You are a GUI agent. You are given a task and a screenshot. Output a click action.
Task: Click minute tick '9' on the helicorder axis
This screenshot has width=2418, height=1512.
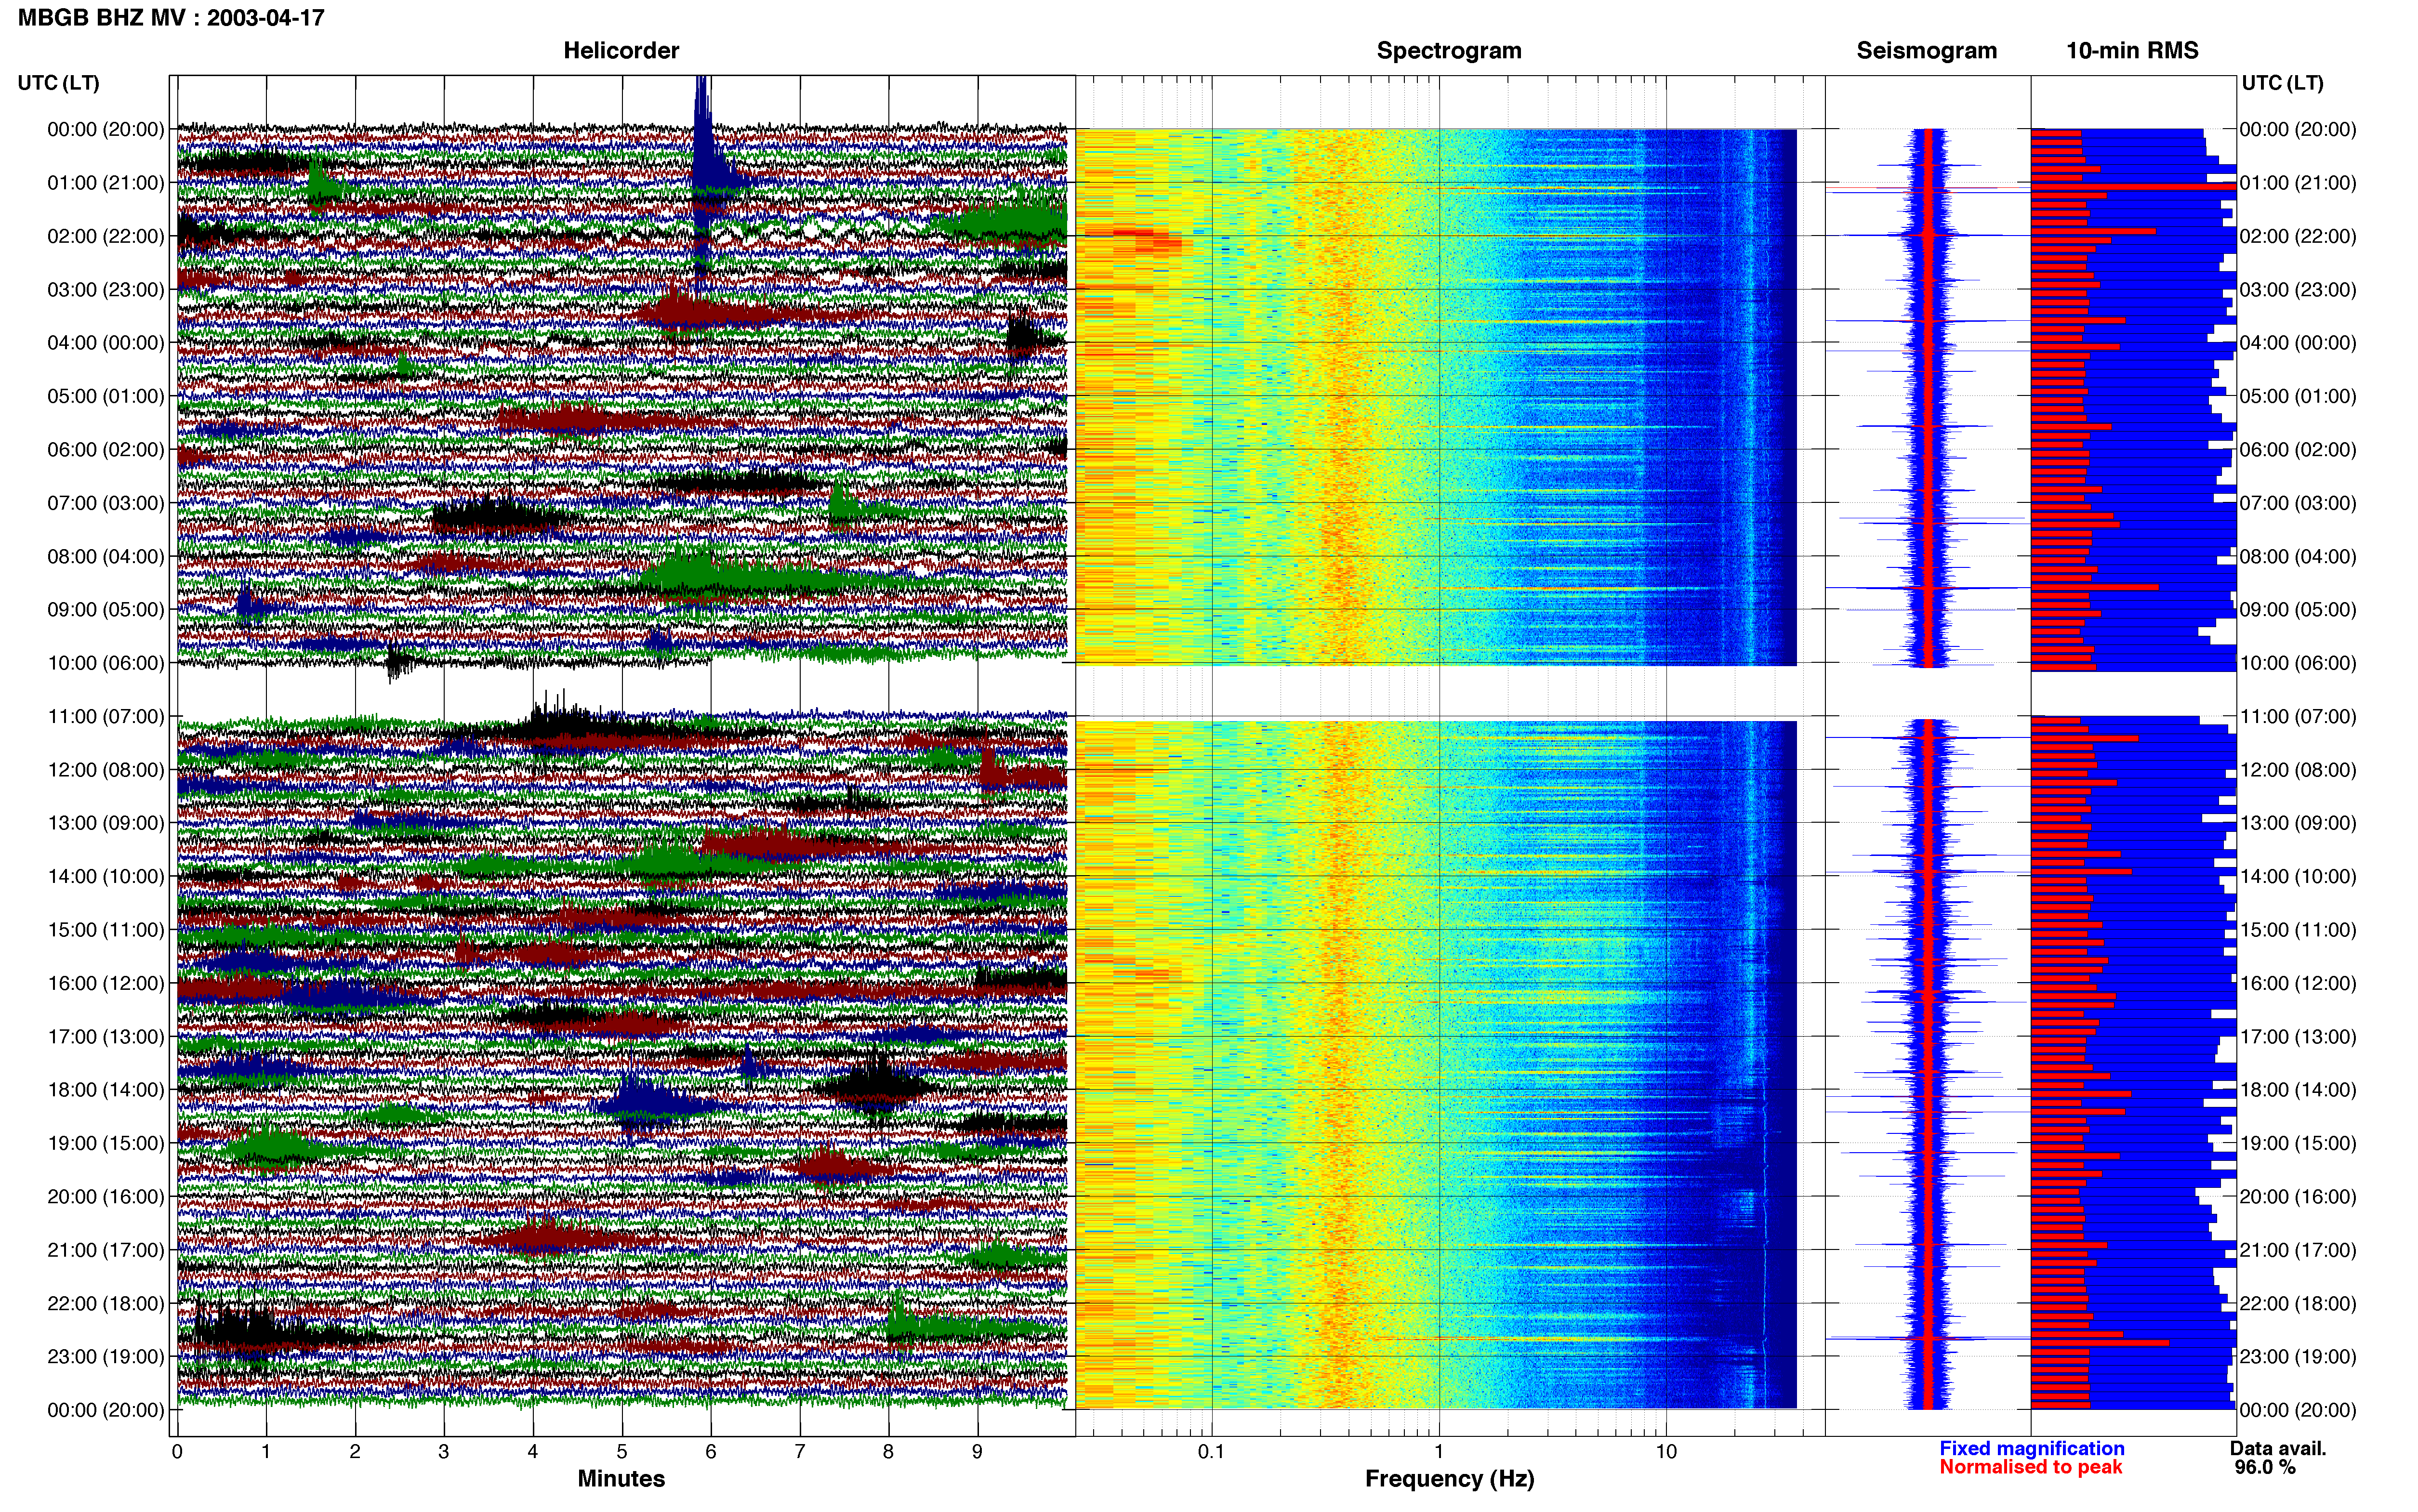point(977,1451)
